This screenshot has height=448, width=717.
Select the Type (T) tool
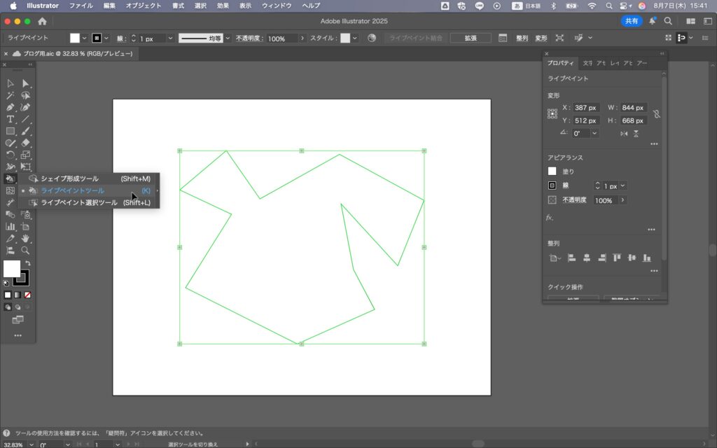[10, 119]
